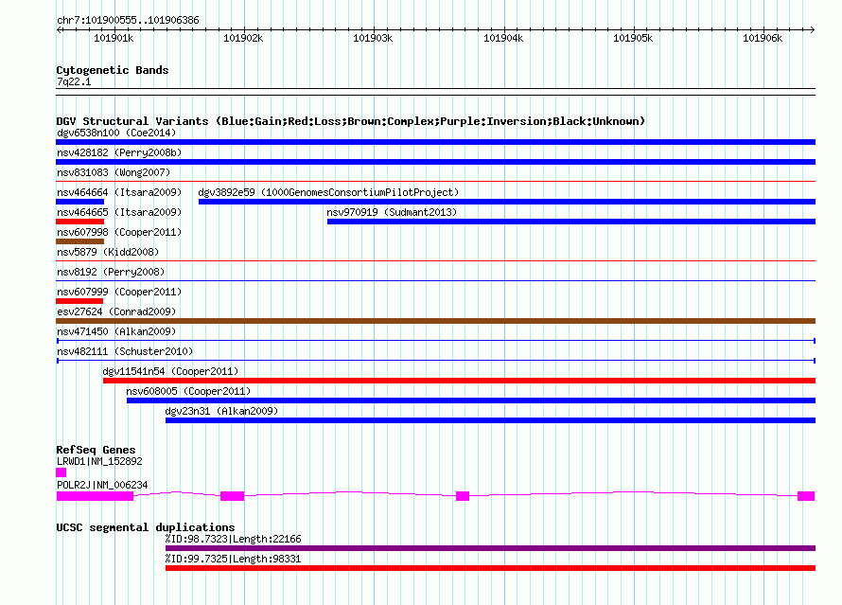Click the dgv6538n100 (Coe2014) blue bar
This screenshot has width=842, height=605.
pyautogui.click(x=435, y=142)
